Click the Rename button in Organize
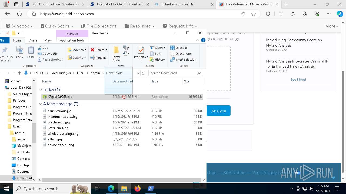Screen dimensions: 346x194 pyautogui.click(x=98, y=58)
